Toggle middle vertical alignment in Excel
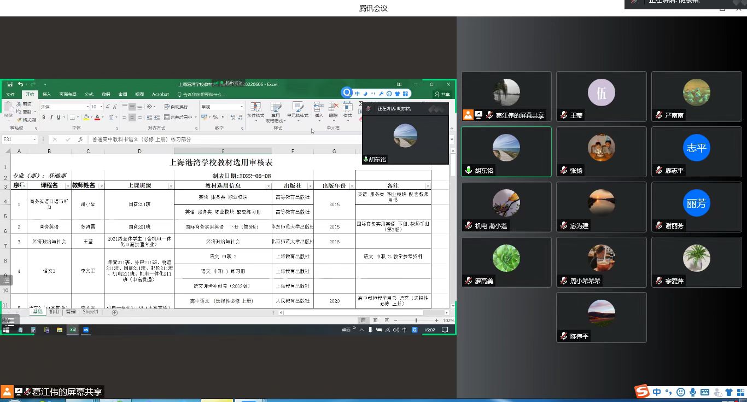The height and width of the screenshot is (402, 747). (x=132, y=107)
